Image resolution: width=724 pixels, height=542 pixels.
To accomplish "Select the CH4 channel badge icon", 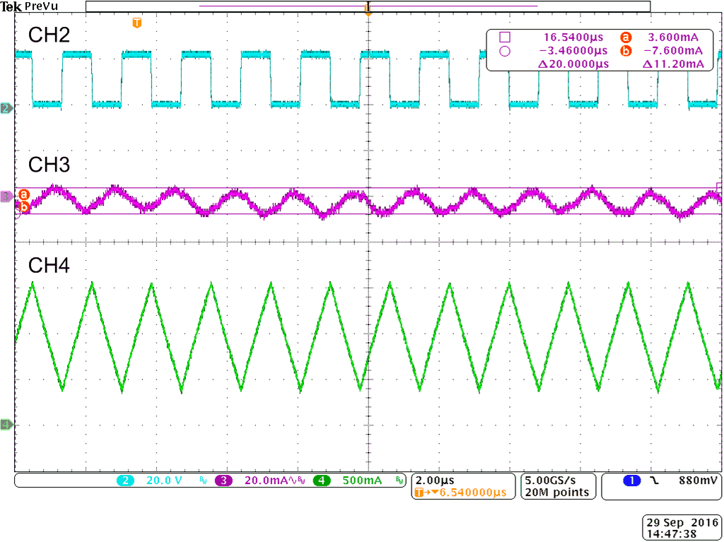I will (4, 425).
